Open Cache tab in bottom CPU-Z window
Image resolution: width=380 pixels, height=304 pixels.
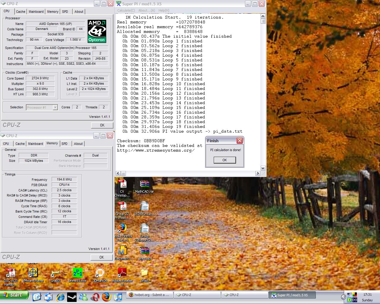point(20,144)
